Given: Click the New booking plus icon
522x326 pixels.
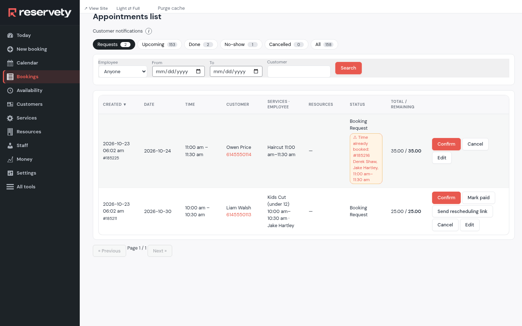Looking at the screenshot, I should coord(10,49).
